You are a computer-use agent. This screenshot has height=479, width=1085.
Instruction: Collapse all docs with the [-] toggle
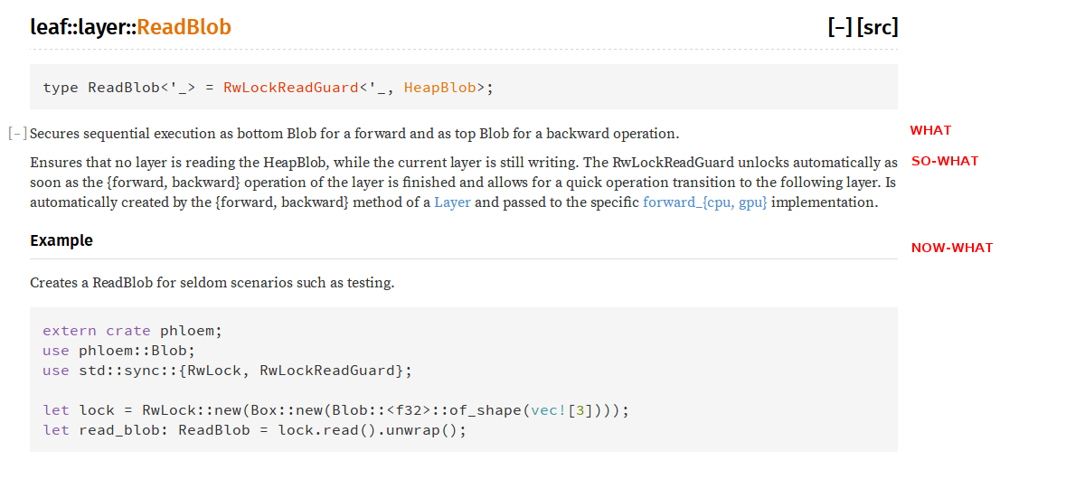pos(840,27)
